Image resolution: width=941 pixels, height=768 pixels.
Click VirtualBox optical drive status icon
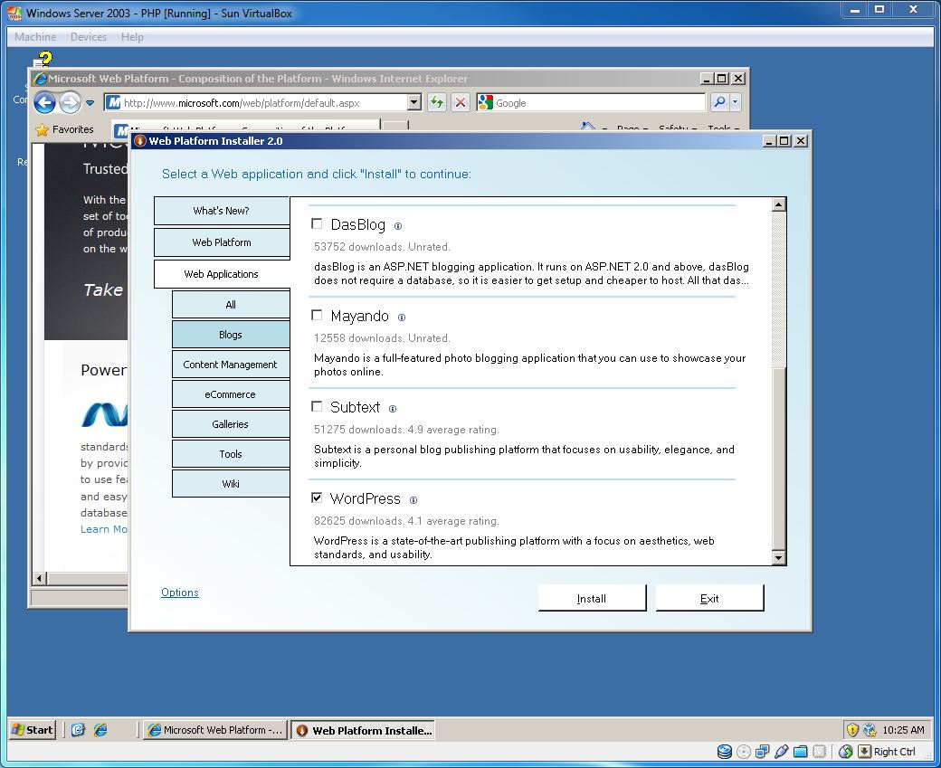pos(744,751)
